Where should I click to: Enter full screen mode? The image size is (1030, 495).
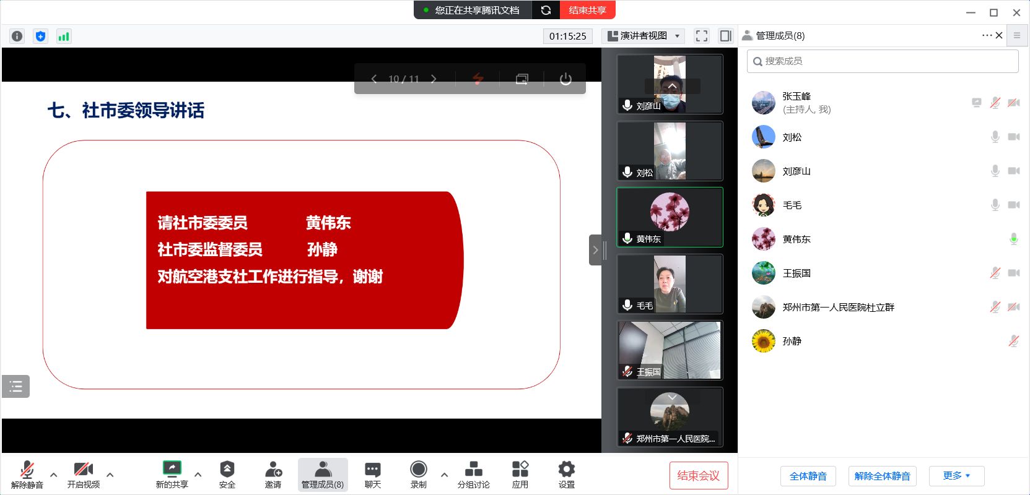[x=701, y=36]
